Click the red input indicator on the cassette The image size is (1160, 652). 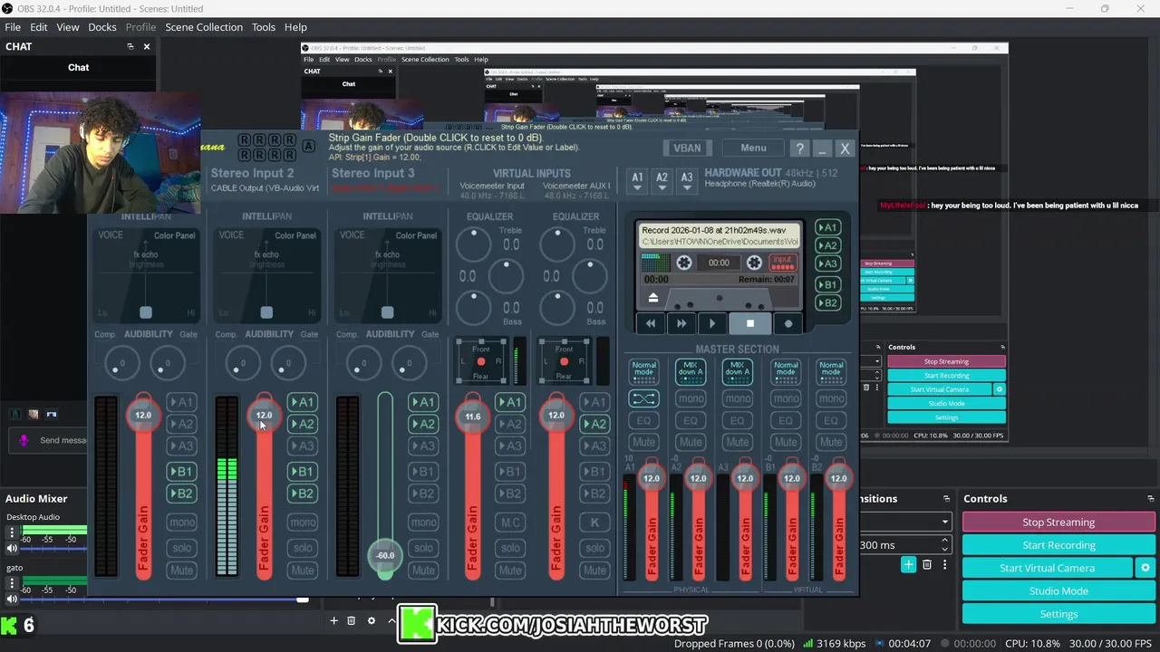(782, 263)
